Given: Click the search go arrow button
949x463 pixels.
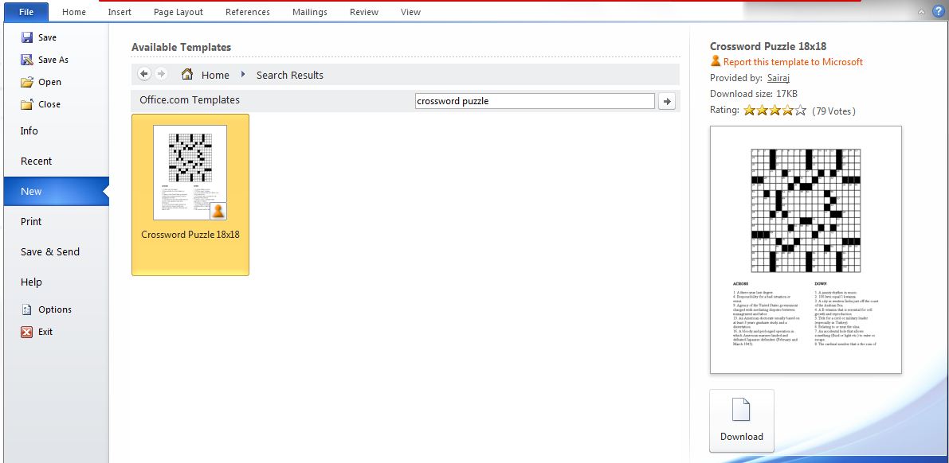Looking at the screenshot, I should (666, 102).
